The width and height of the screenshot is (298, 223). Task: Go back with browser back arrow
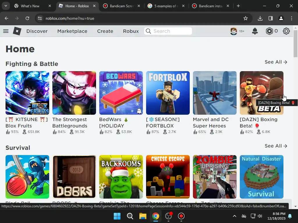pos(6,18)
